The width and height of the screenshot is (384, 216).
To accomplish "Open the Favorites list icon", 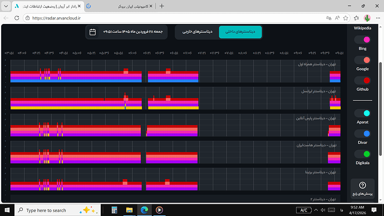I will tap(357, 18).
